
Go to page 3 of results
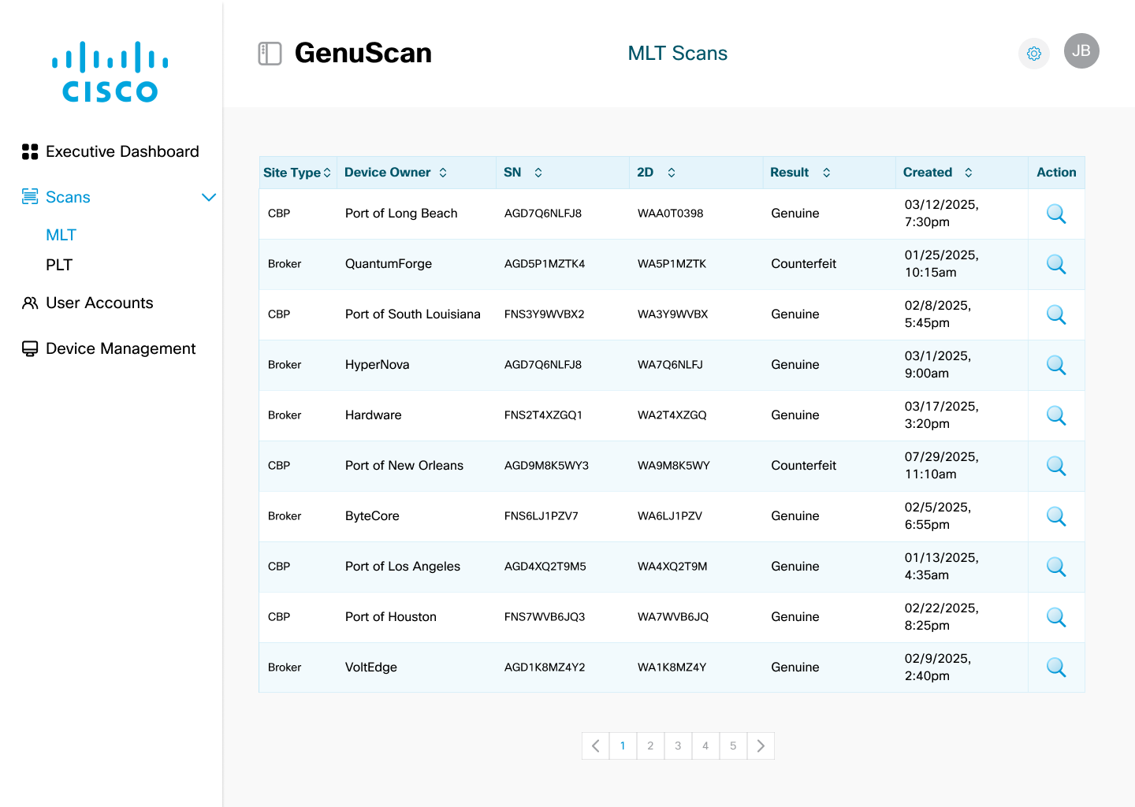click(678, 746)
